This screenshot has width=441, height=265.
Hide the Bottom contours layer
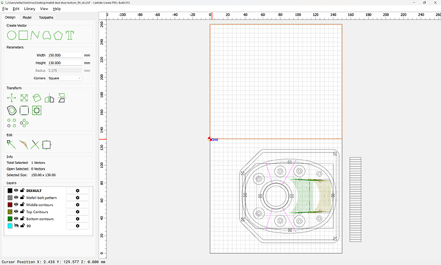pos(16,218)
